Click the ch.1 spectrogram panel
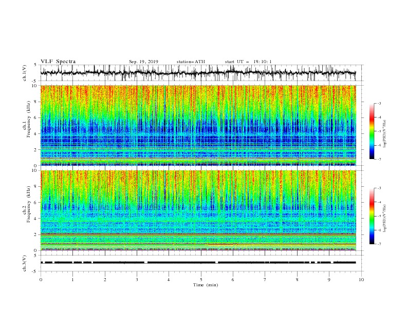 pyautogui.click(x=198, y=125)
